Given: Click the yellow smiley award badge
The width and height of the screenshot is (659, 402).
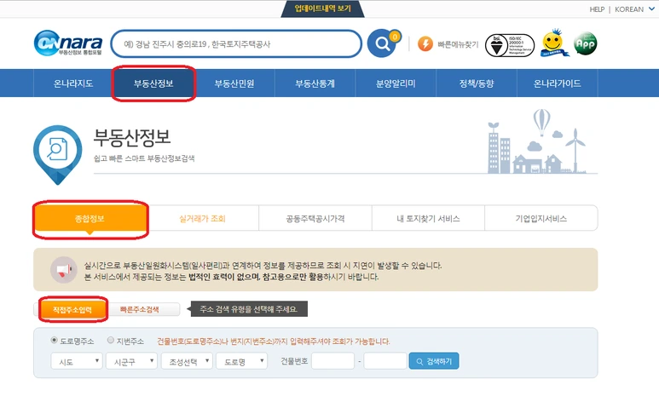Looking at the screenshot, I should pyautogui.click(x=553, y=43).
